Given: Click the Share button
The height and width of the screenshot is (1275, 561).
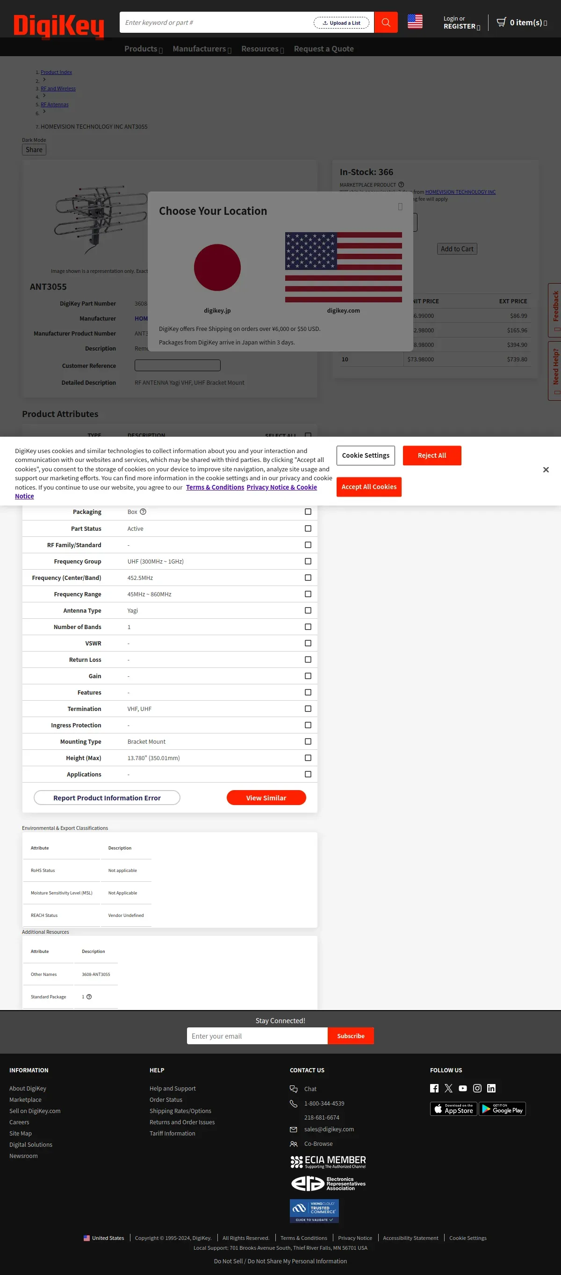Looking at the screenshot, I should point(34,149).
